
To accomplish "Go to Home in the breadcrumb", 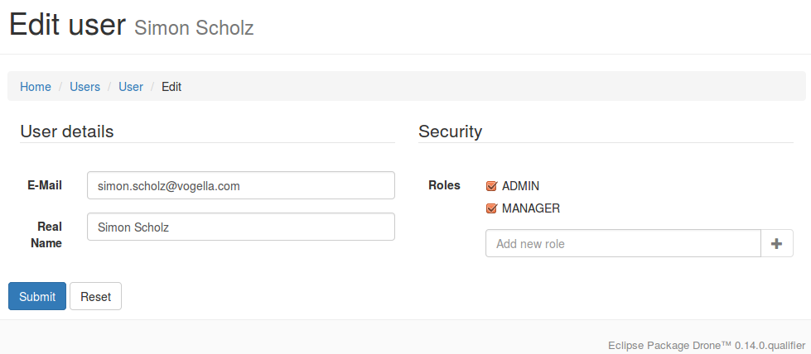I will tap(36, 87).
